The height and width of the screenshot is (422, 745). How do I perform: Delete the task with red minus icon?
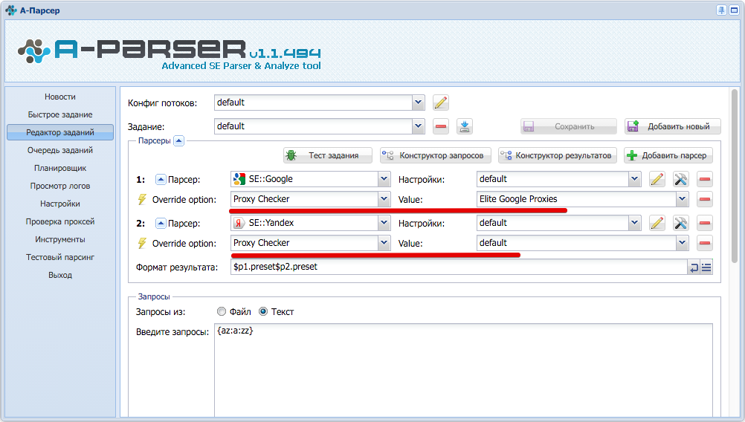click(441, 126)
